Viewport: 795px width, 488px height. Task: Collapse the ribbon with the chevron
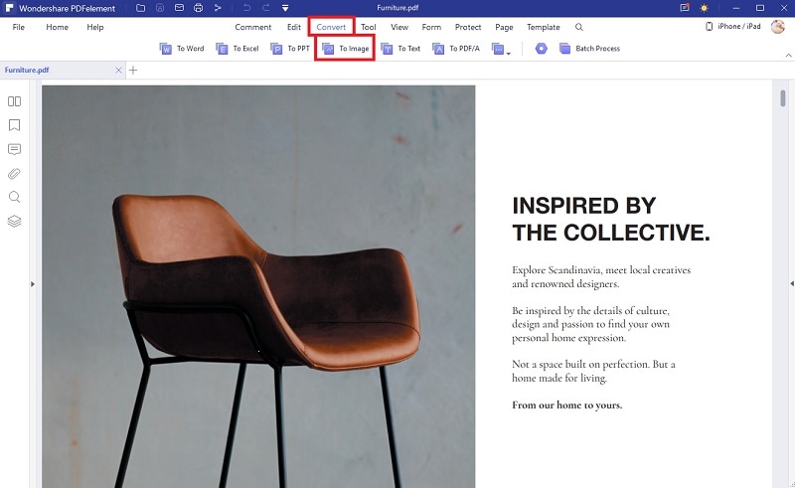tap(788, 55)
